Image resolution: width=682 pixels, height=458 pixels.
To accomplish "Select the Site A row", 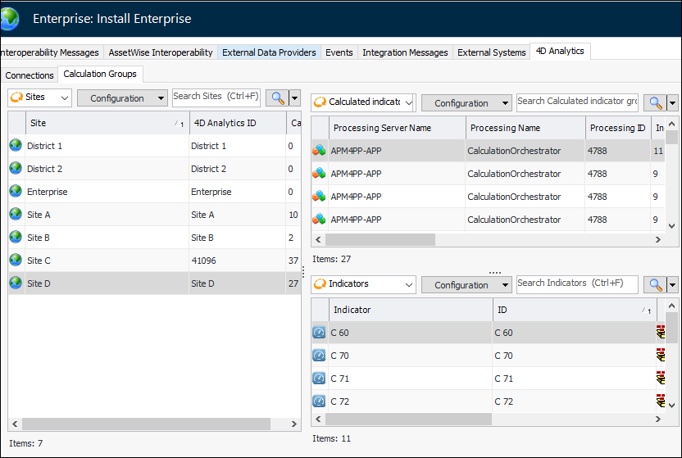I will coord(107,215).
